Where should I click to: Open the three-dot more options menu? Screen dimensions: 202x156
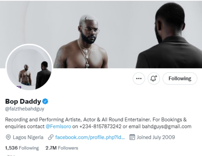[138, 78]
